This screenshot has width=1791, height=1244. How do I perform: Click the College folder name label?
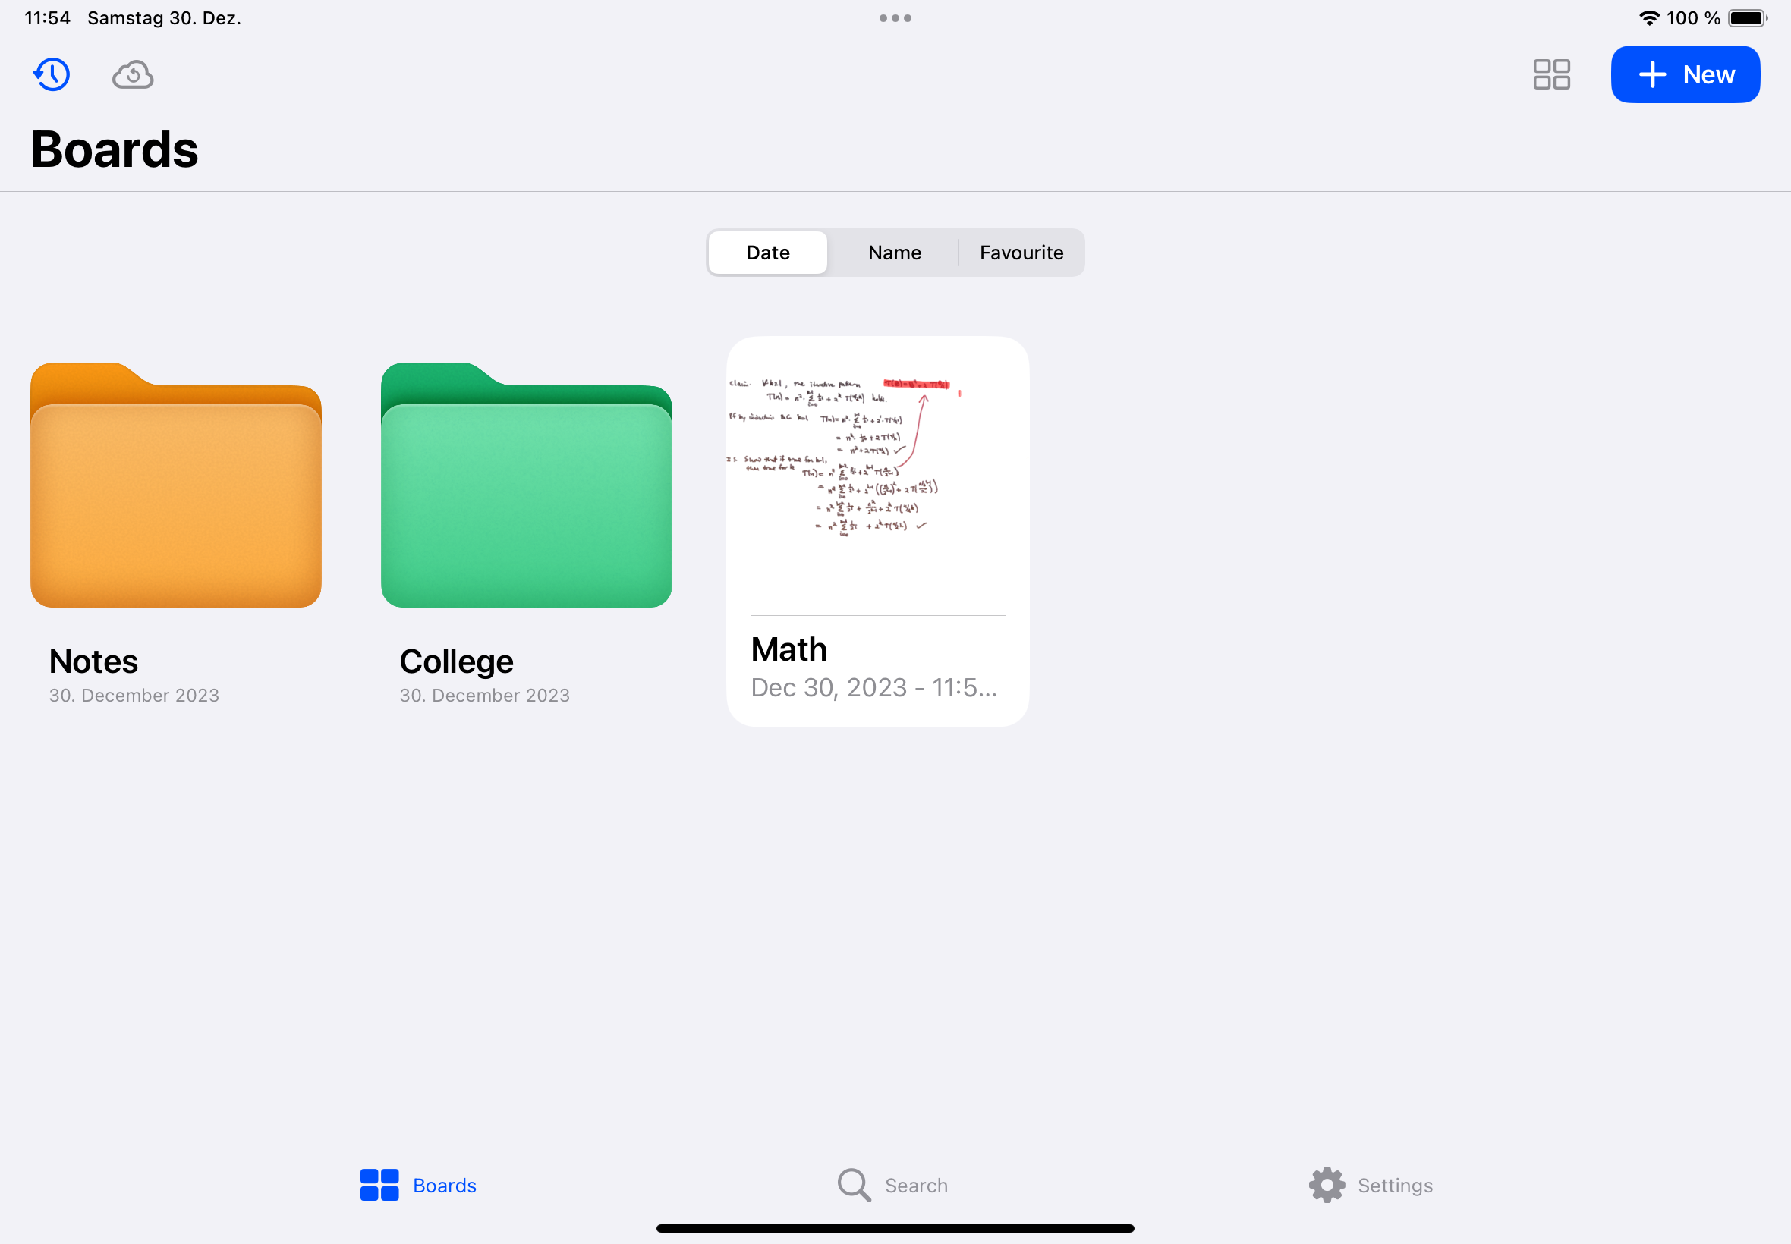456,661
